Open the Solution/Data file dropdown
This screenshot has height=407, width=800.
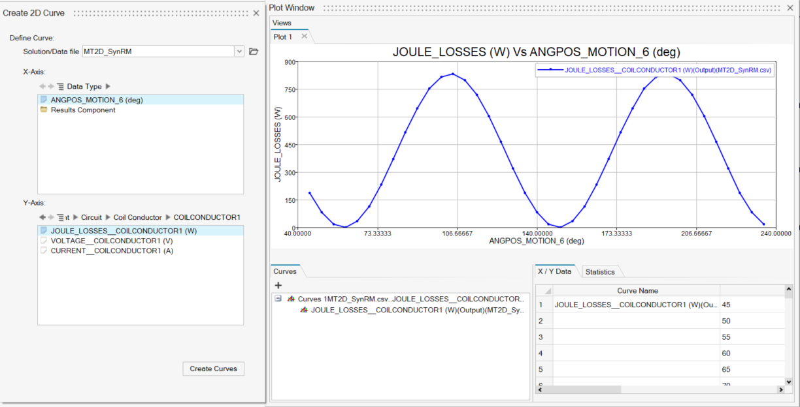239,52
